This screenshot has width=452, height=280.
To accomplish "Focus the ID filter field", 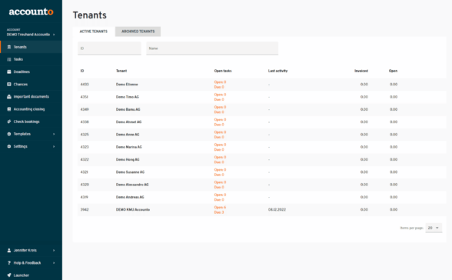I will click(109, 48).
